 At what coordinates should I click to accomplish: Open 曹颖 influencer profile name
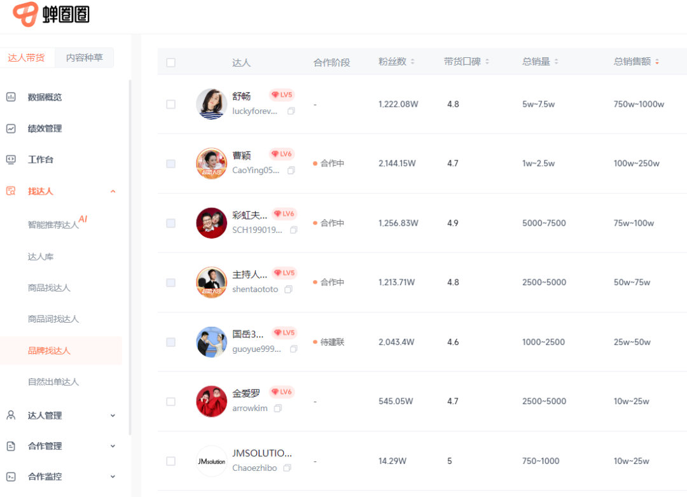(x=242, y=155)
